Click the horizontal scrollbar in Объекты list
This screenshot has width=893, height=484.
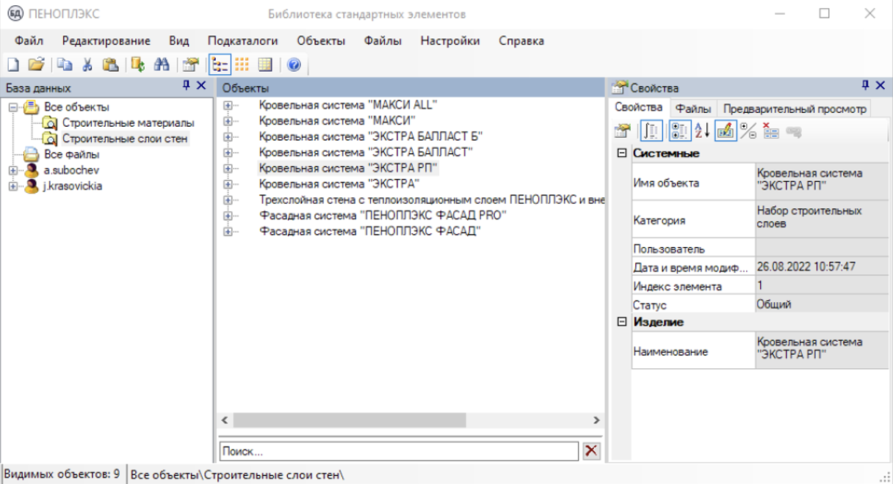point(349,420)
